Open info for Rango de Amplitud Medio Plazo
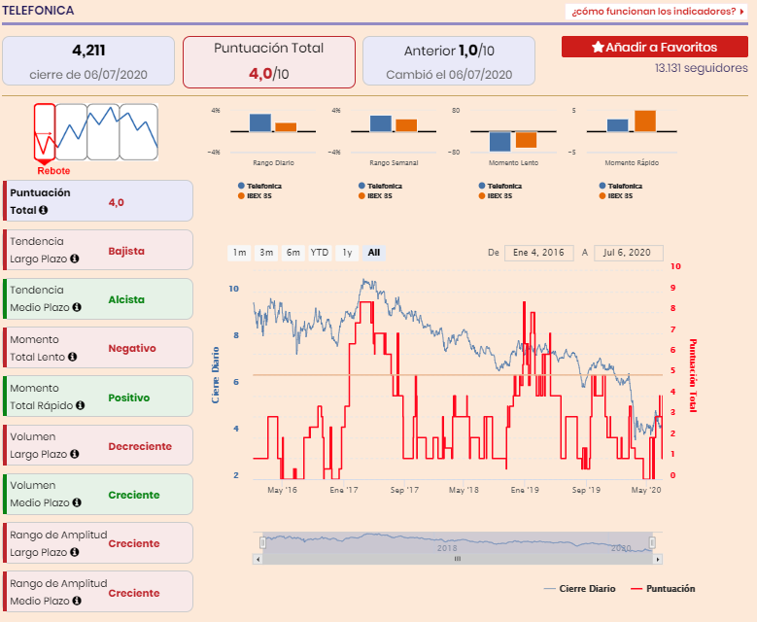Viewport: 757px width, 622px height. tap(77, 601)
